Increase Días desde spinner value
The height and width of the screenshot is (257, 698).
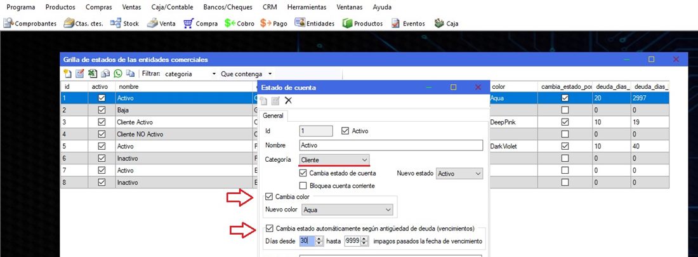pyautogui.click(x=319, y=239)
